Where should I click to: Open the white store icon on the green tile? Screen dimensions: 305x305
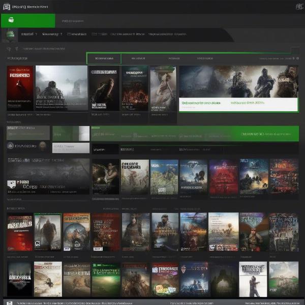(x=11, y=20)
